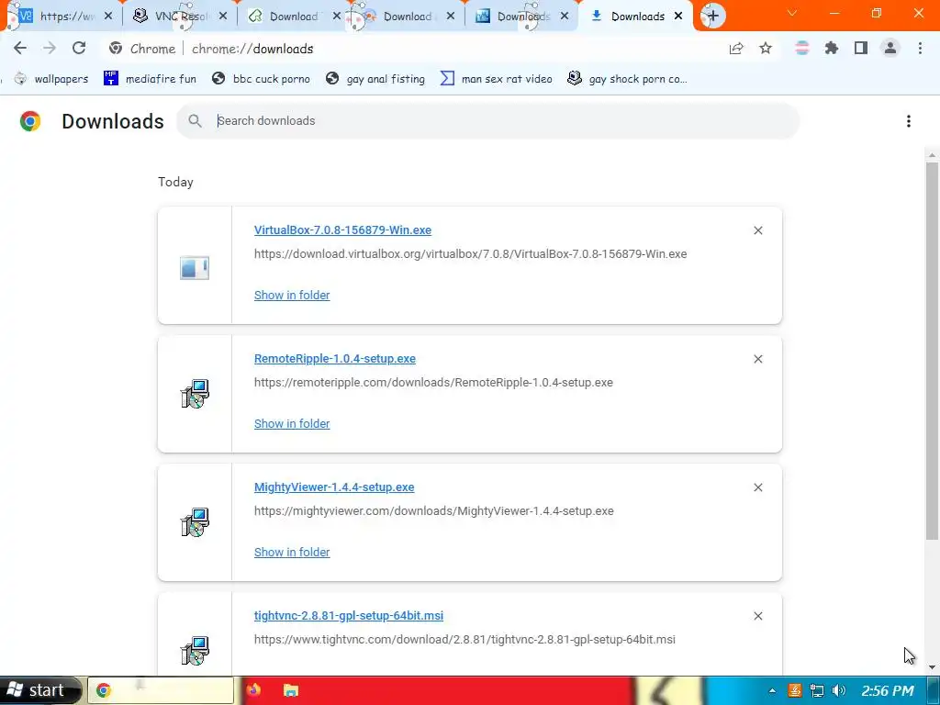
Task: Click the tightvnc.com source URL text
Action: [x=464, y=639]
